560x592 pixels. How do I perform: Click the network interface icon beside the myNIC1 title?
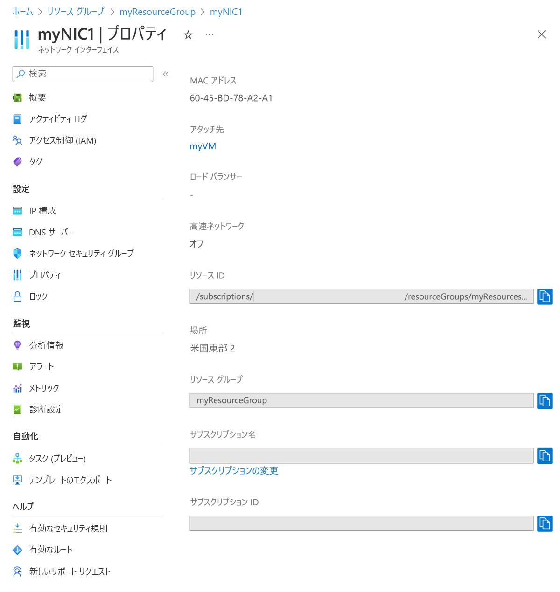[21, 40]
